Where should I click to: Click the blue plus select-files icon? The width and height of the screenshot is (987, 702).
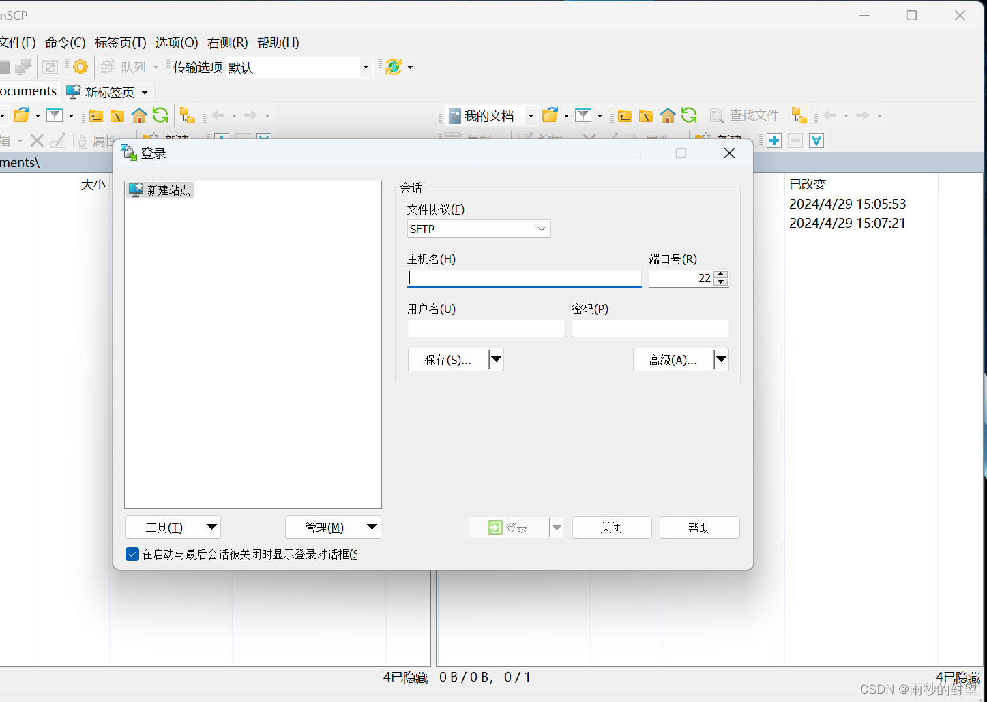coord(774,140)
